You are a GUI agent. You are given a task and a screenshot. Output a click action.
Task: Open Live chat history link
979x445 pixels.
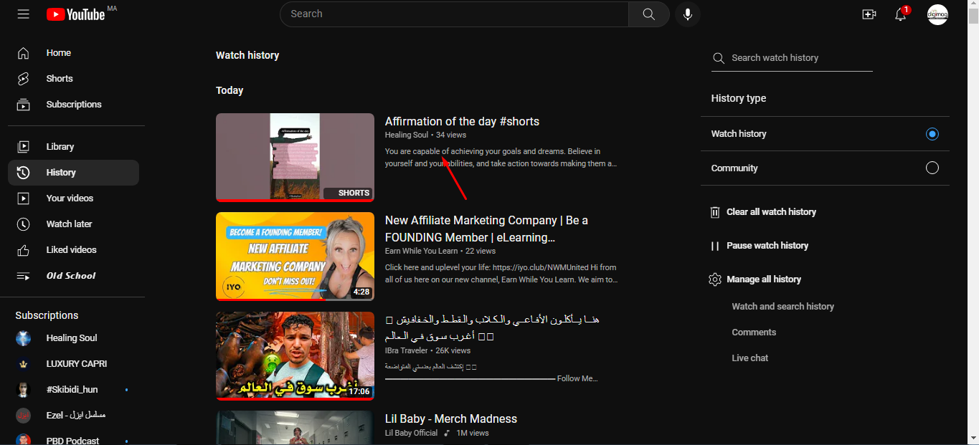click(x=750, y=358)
